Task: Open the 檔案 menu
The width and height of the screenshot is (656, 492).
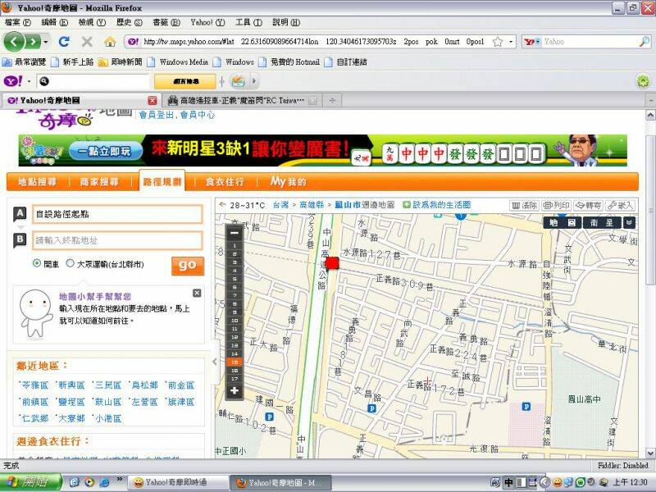Action: coord(18,22)
